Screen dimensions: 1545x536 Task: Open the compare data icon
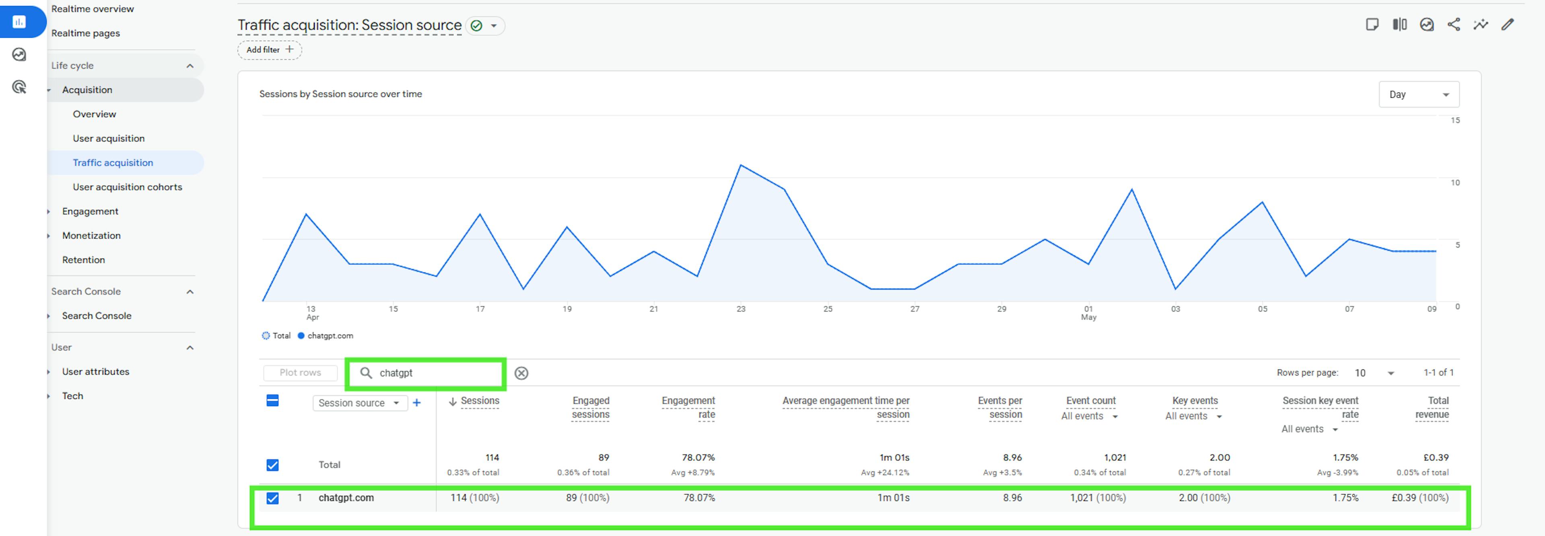click(1399, 25)
